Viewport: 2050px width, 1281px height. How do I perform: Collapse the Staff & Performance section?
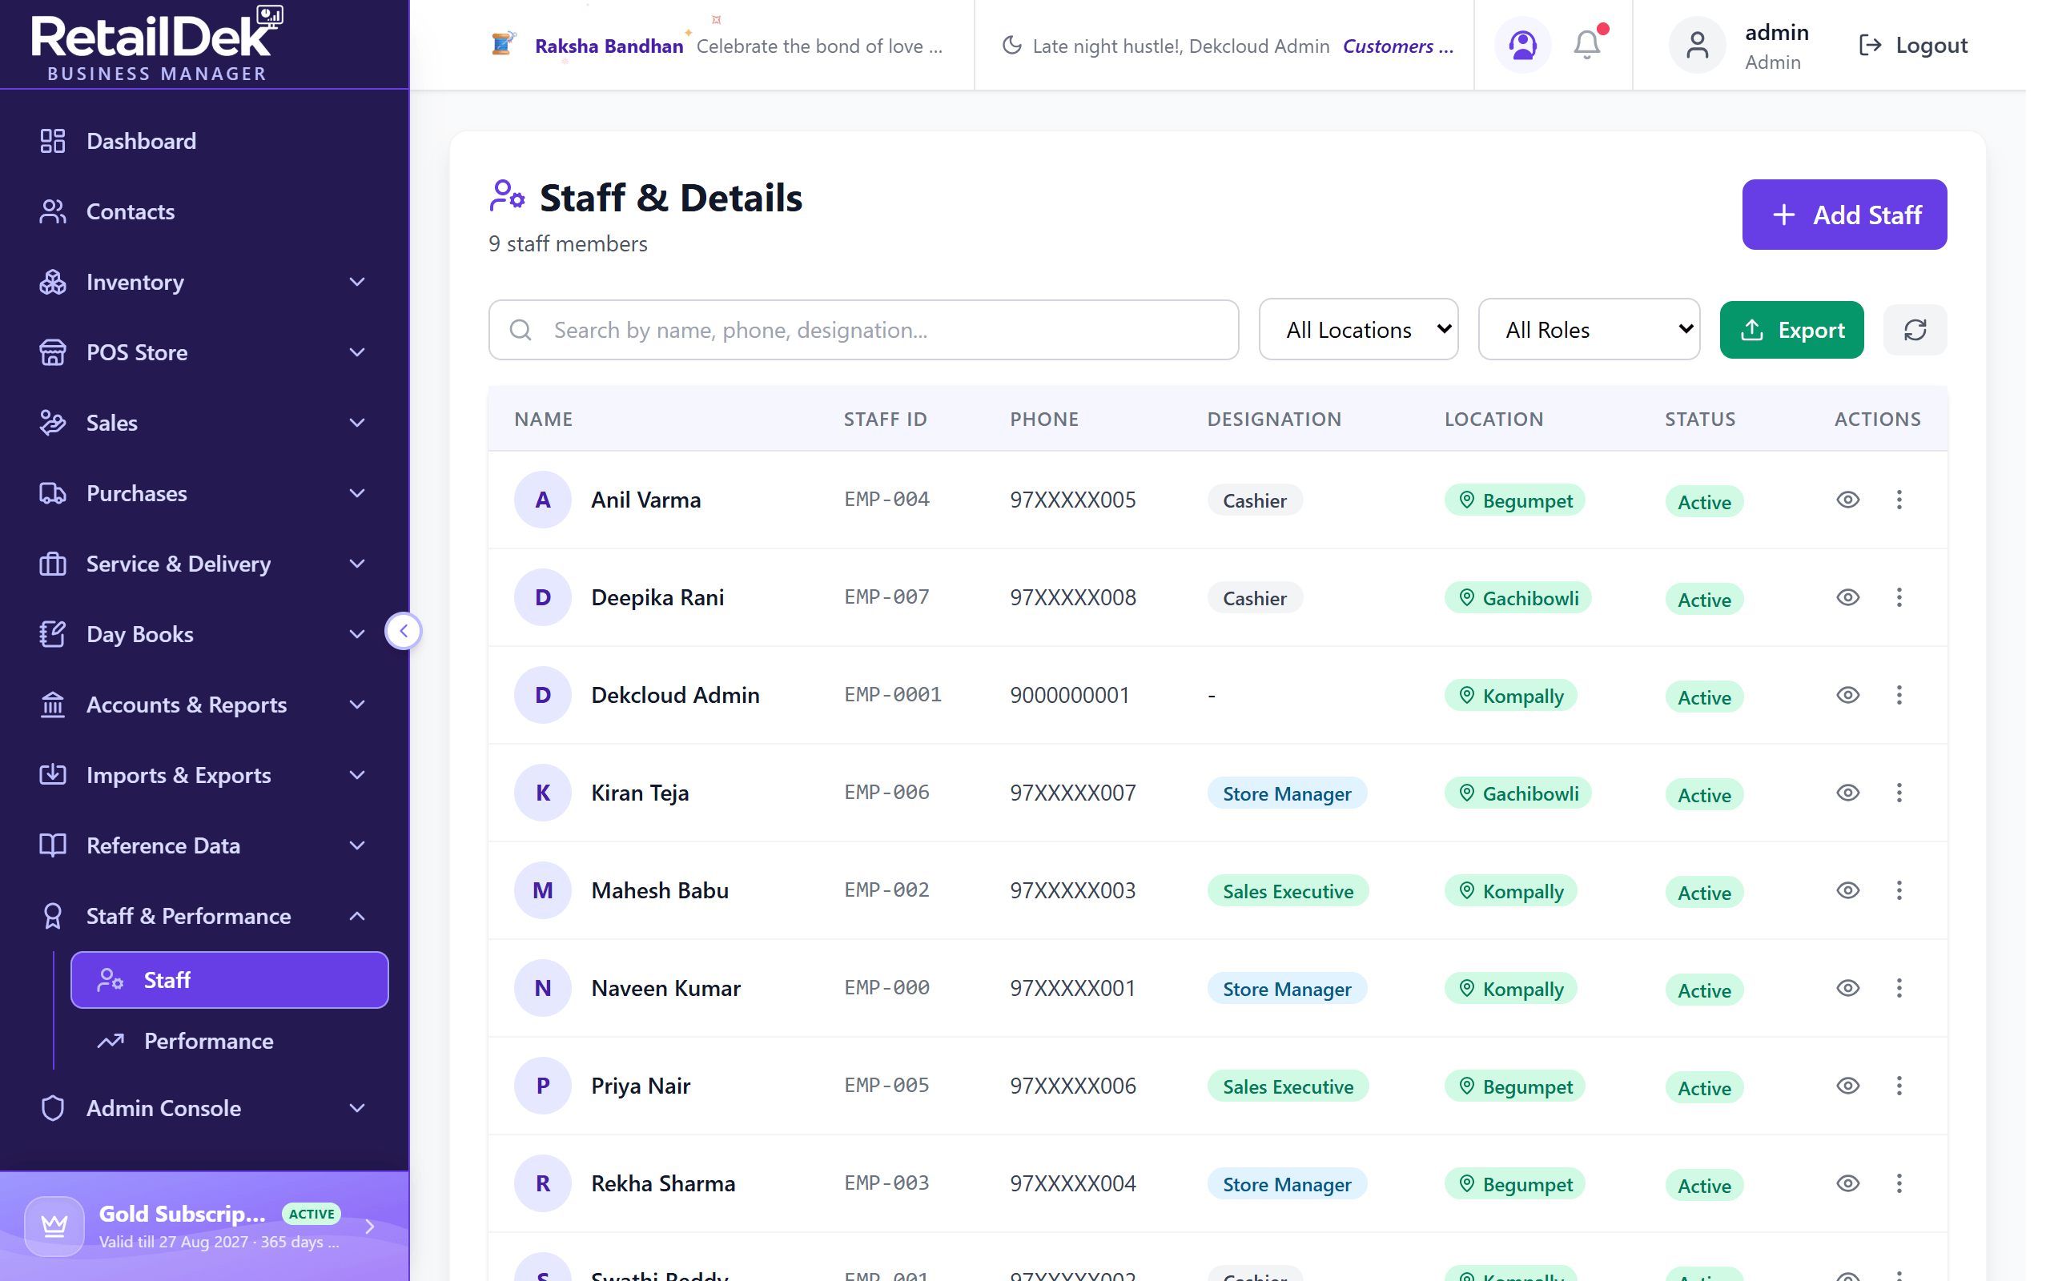tap(204, 916)
